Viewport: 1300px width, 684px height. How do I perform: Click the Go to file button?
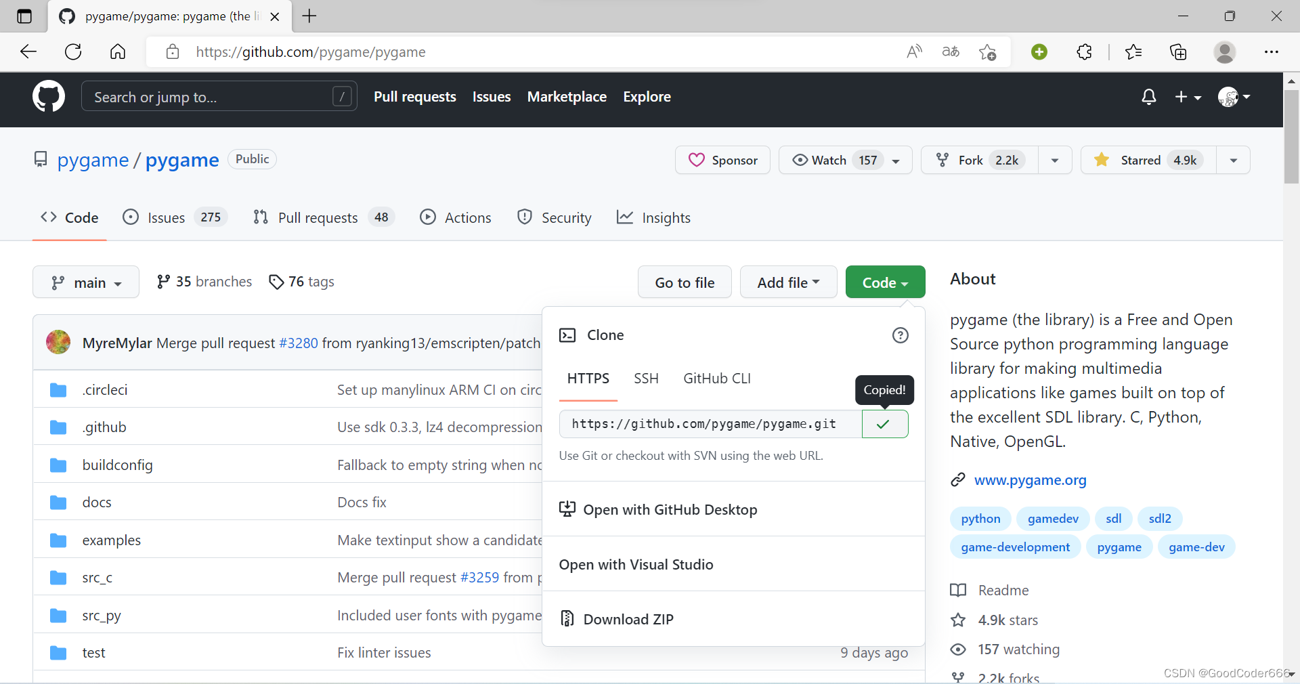(x=685, y=282)
